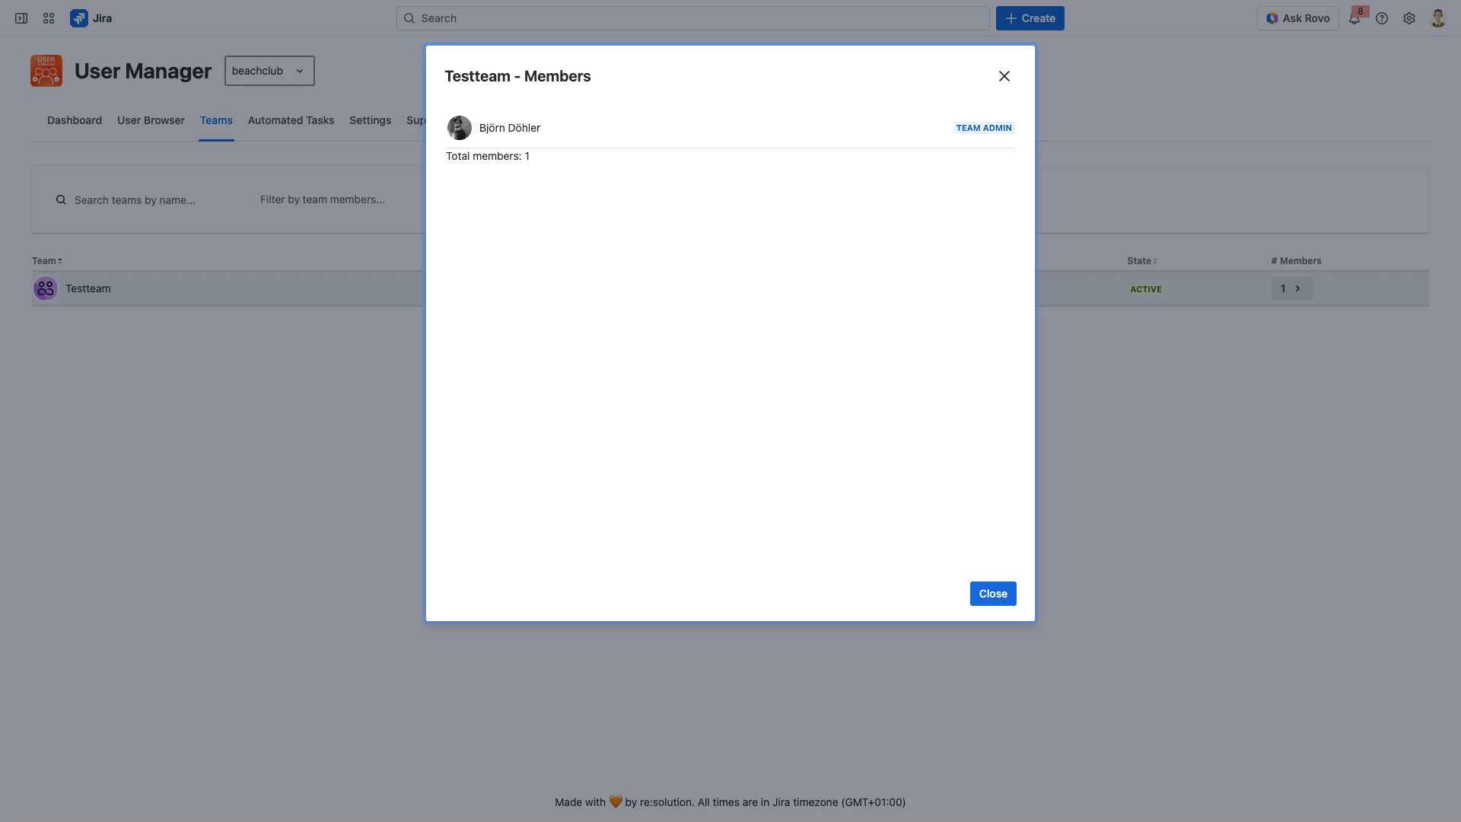
Task: Open Jira settings gear
Action: [1409, 18]
